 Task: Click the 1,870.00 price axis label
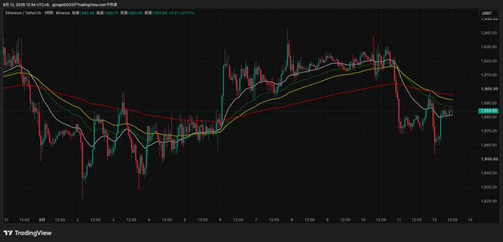coord(488,131)
